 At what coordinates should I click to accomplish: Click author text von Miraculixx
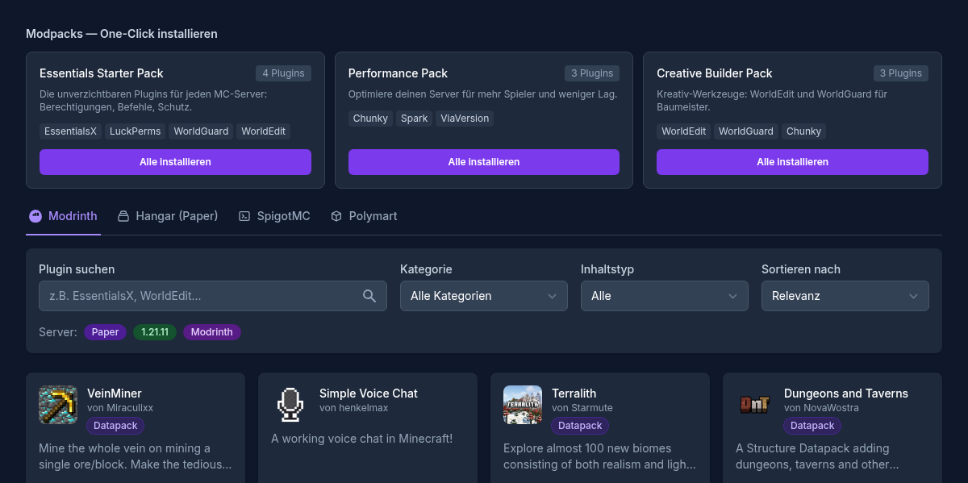[120, 408]
